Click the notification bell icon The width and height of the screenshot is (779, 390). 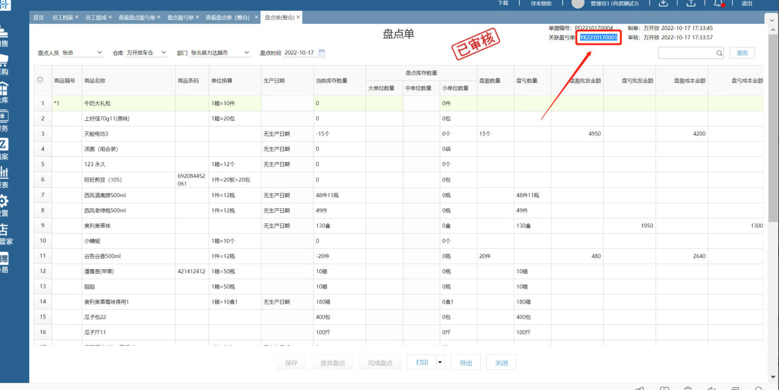(718, 3)
